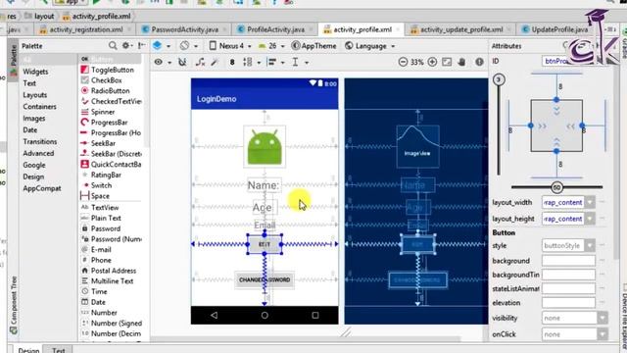The width and height of the screenshot is (627, 353).
Task: Open the pack options dropdown
Action: [x=252, y=62]
